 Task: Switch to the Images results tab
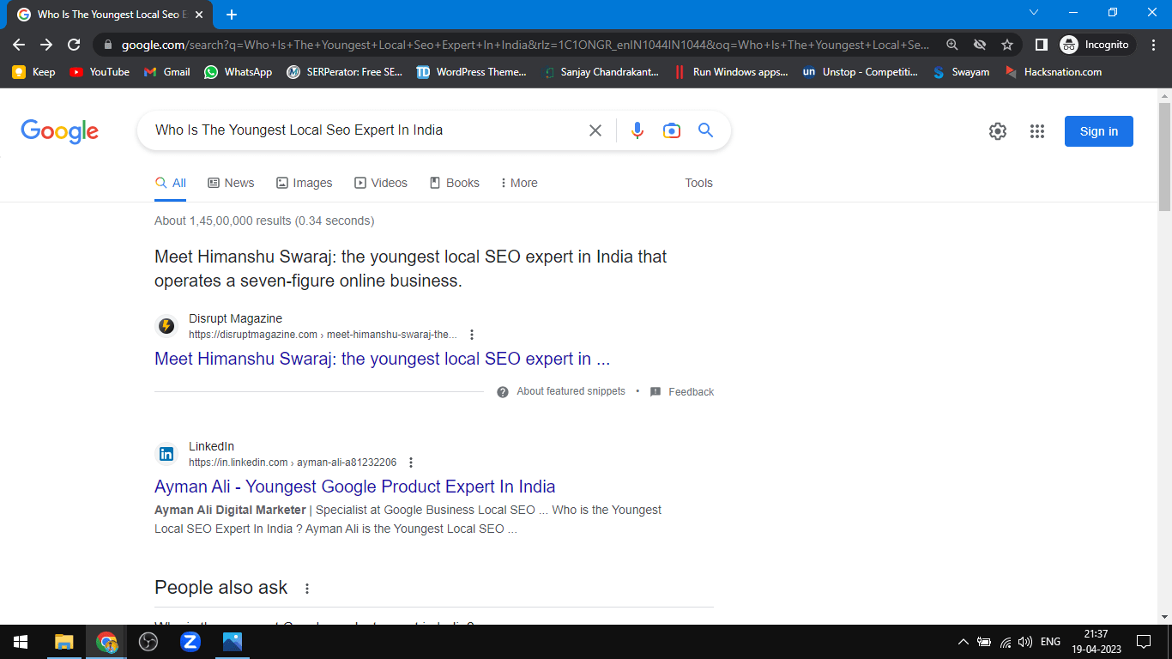304,183
